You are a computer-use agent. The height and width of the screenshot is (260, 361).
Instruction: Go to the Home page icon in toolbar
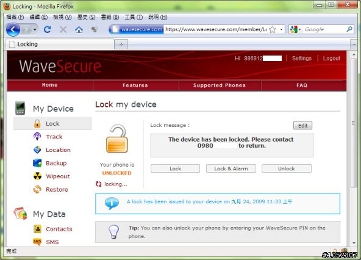(x=79, y=29)
